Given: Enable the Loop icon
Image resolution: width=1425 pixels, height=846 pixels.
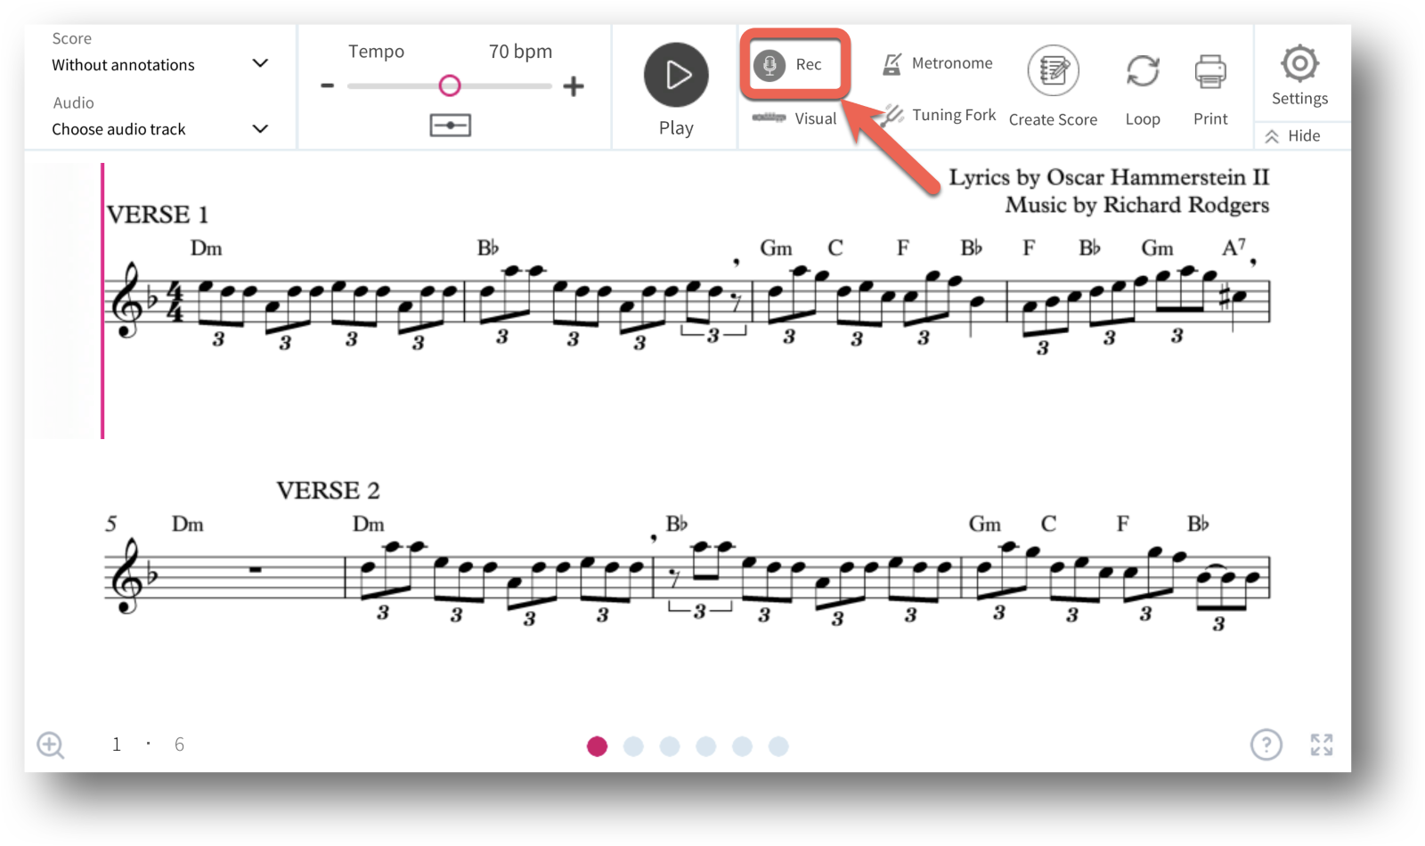Looking at the screenshot, I should [x=1143, y=71].
